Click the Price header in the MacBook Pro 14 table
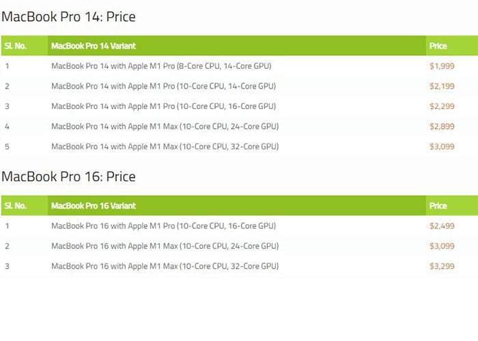478x341 pixels. pyautogui.click(x=438, y=46)
